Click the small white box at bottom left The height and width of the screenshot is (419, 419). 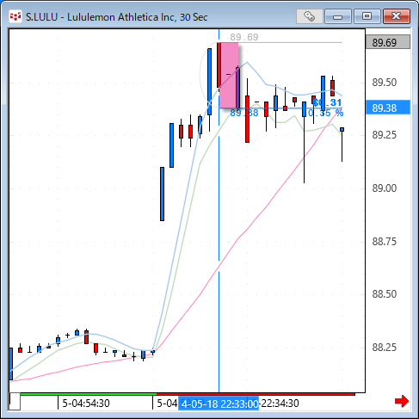point(15,402)
